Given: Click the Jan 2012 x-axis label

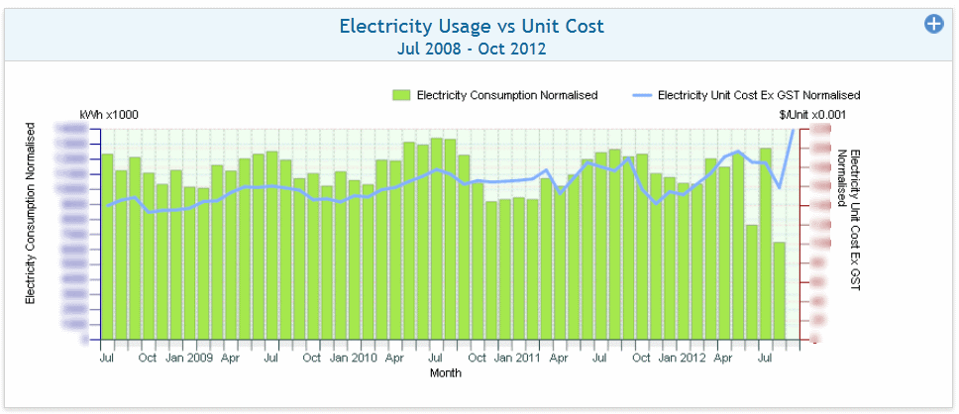Looking at the screenshot, I should click(682, 358).
